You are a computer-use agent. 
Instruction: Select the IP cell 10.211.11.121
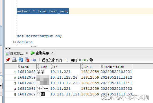pyautogui.click(x=65, y=94)
